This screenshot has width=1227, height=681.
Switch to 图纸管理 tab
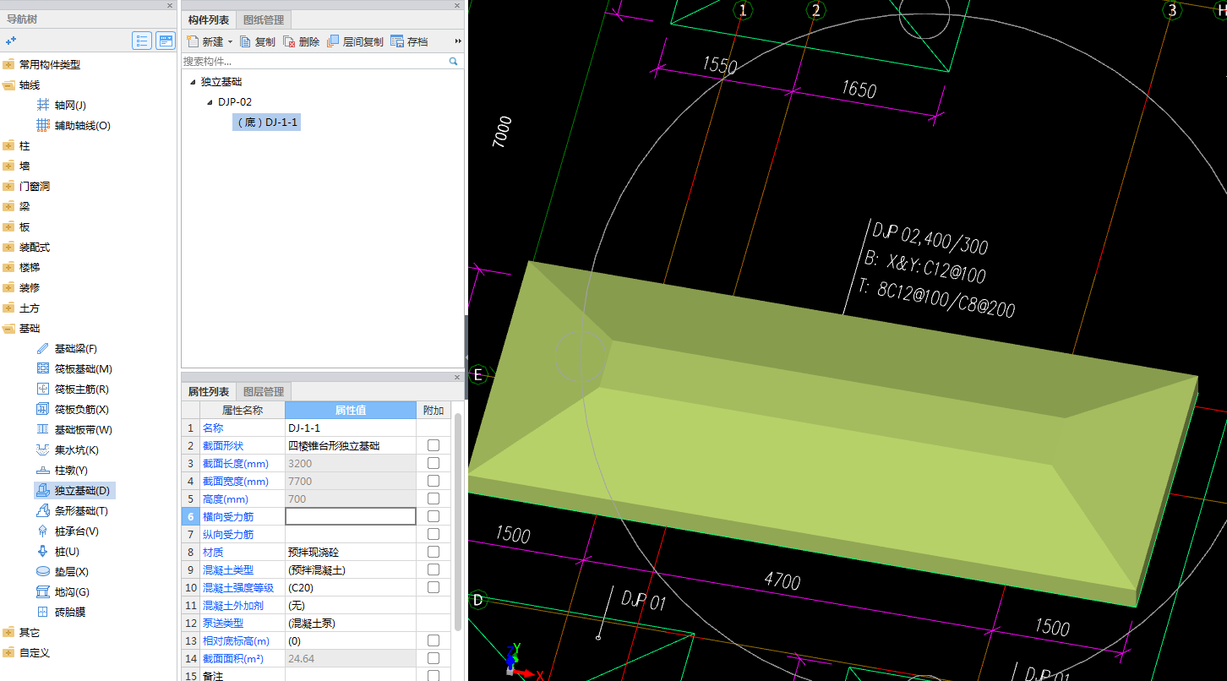pyautogui.click(x=264, y=19)
